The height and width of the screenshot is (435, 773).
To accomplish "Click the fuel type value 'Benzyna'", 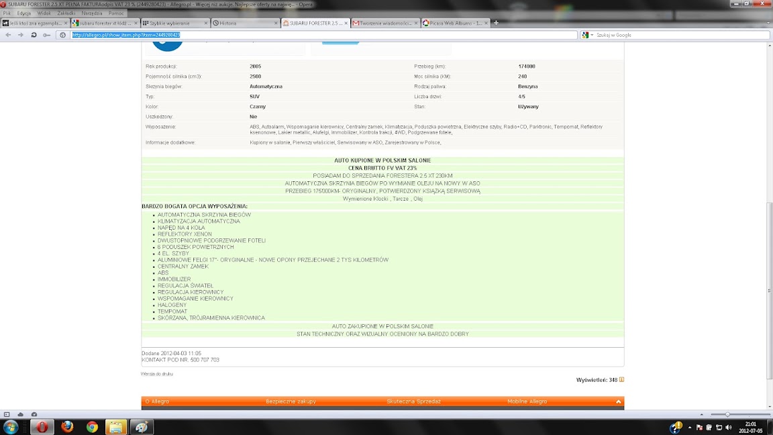I will coord(527,87).
